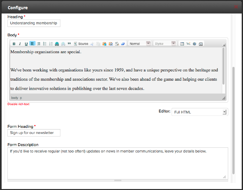Apply block quote formatting

[x=69, y=44]
